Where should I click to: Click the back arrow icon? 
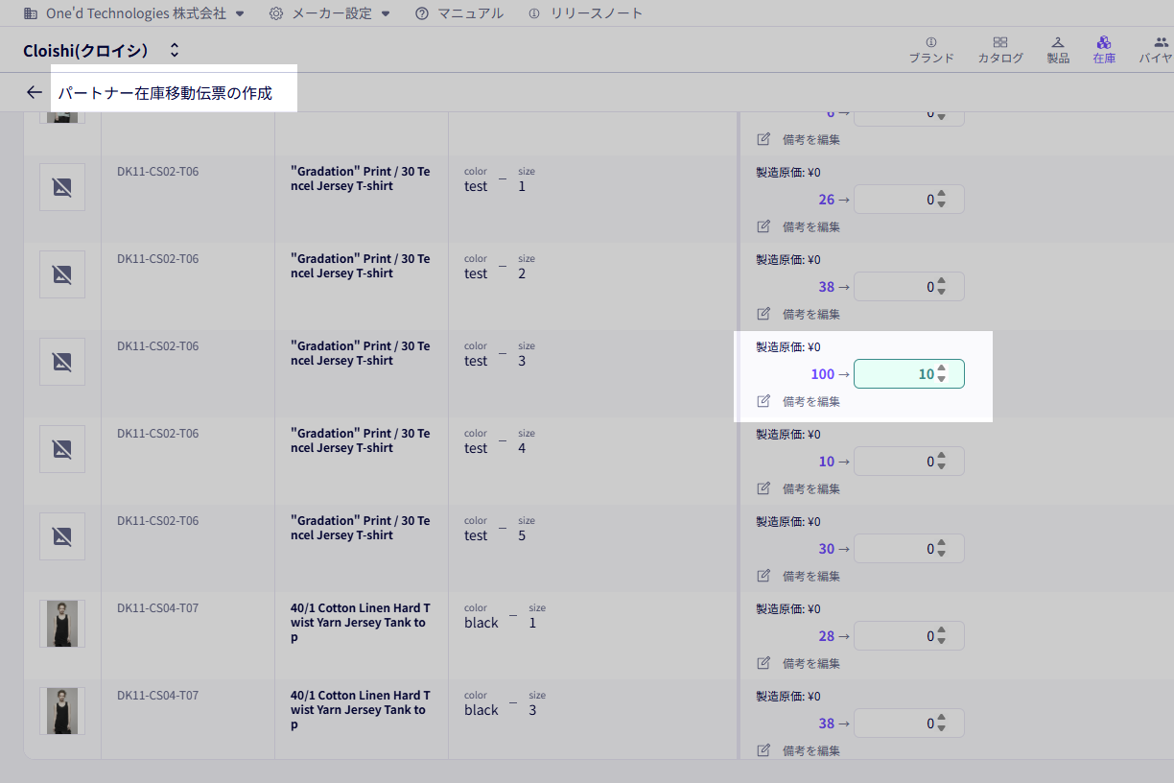[35, 93]
